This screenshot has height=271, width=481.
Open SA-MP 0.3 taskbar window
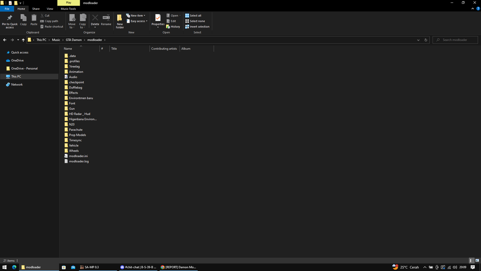(97, 267)
